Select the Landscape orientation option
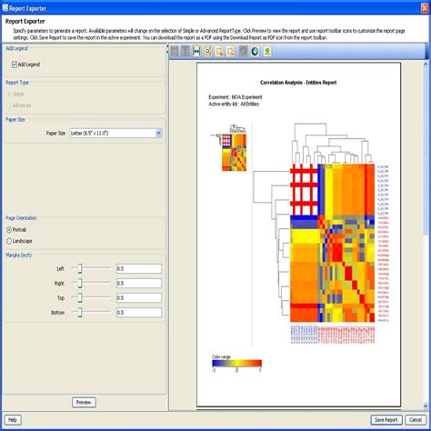 pyautogui.click(x=9, y=241)
